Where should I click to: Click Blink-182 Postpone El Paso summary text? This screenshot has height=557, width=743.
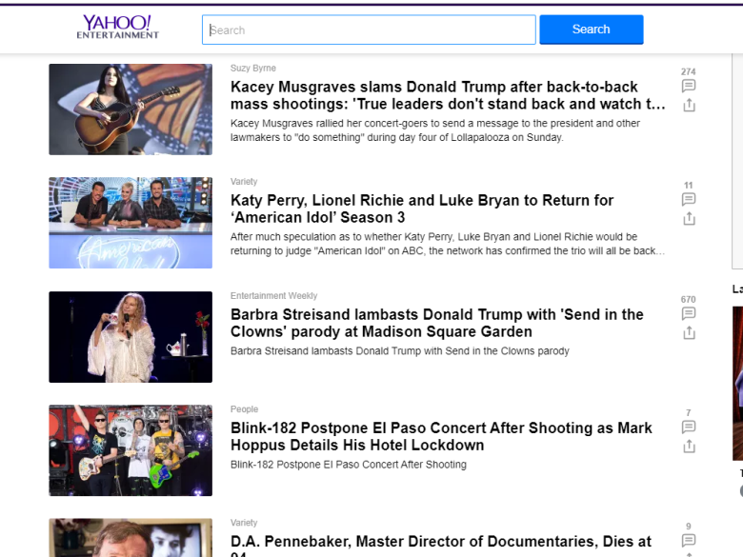click(349, 465)
